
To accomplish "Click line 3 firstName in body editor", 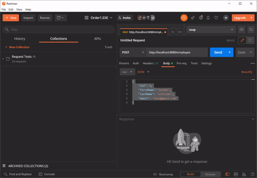I will coord(155,90).
